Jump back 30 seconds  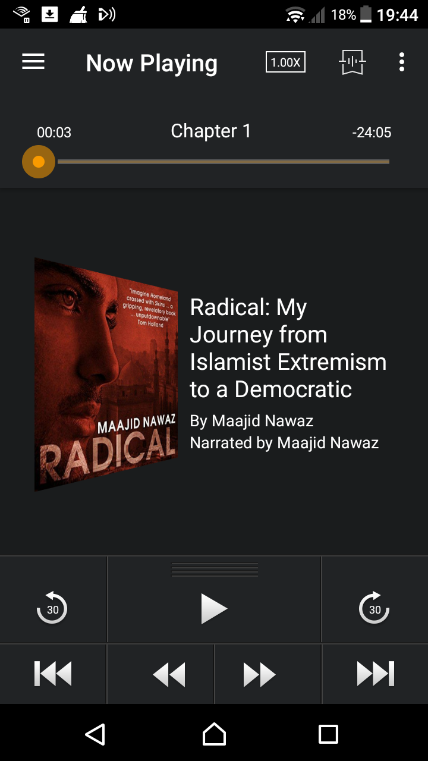52,608
